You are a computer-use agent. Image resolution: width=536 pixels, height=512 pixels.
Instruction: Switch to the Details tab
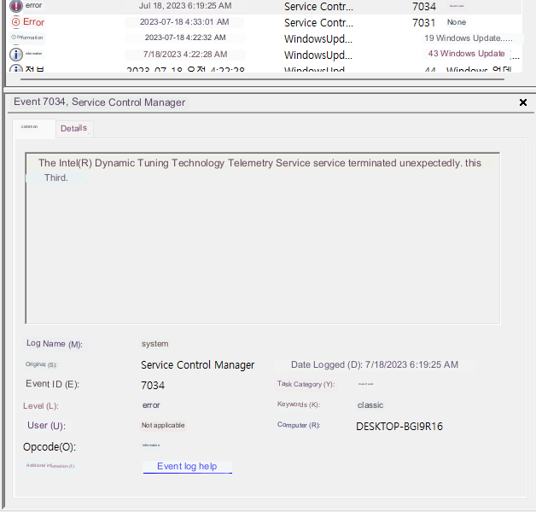click(x=73, y=129)
